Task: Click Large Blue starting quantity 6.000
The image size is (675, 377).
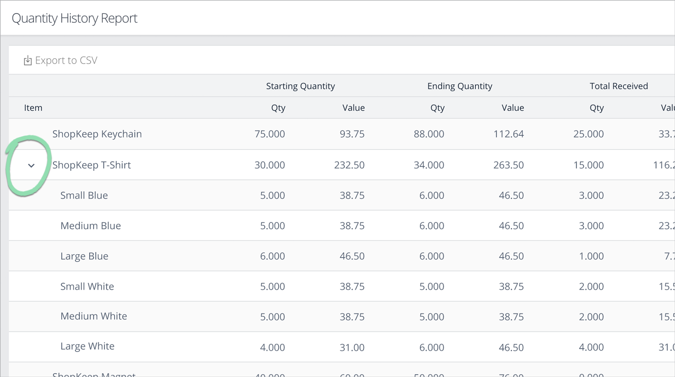Action: [x=272, y=256]
